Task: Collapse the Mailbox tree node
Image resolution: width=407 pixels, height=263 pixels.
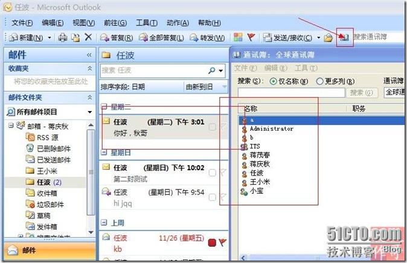Action: [11, 126]
